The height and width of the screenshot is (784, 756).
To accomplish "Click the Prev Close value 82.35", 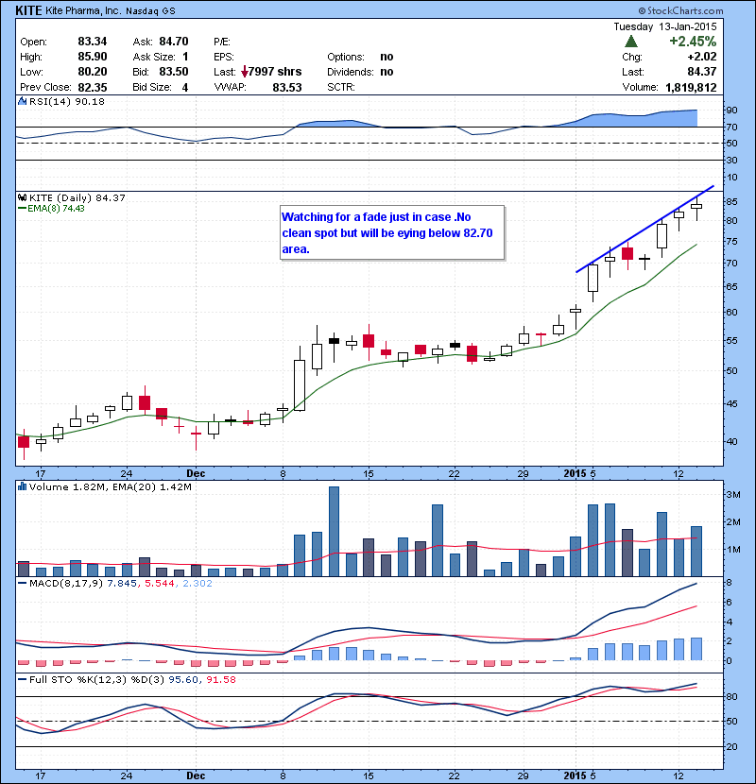I will pos(92,88).
